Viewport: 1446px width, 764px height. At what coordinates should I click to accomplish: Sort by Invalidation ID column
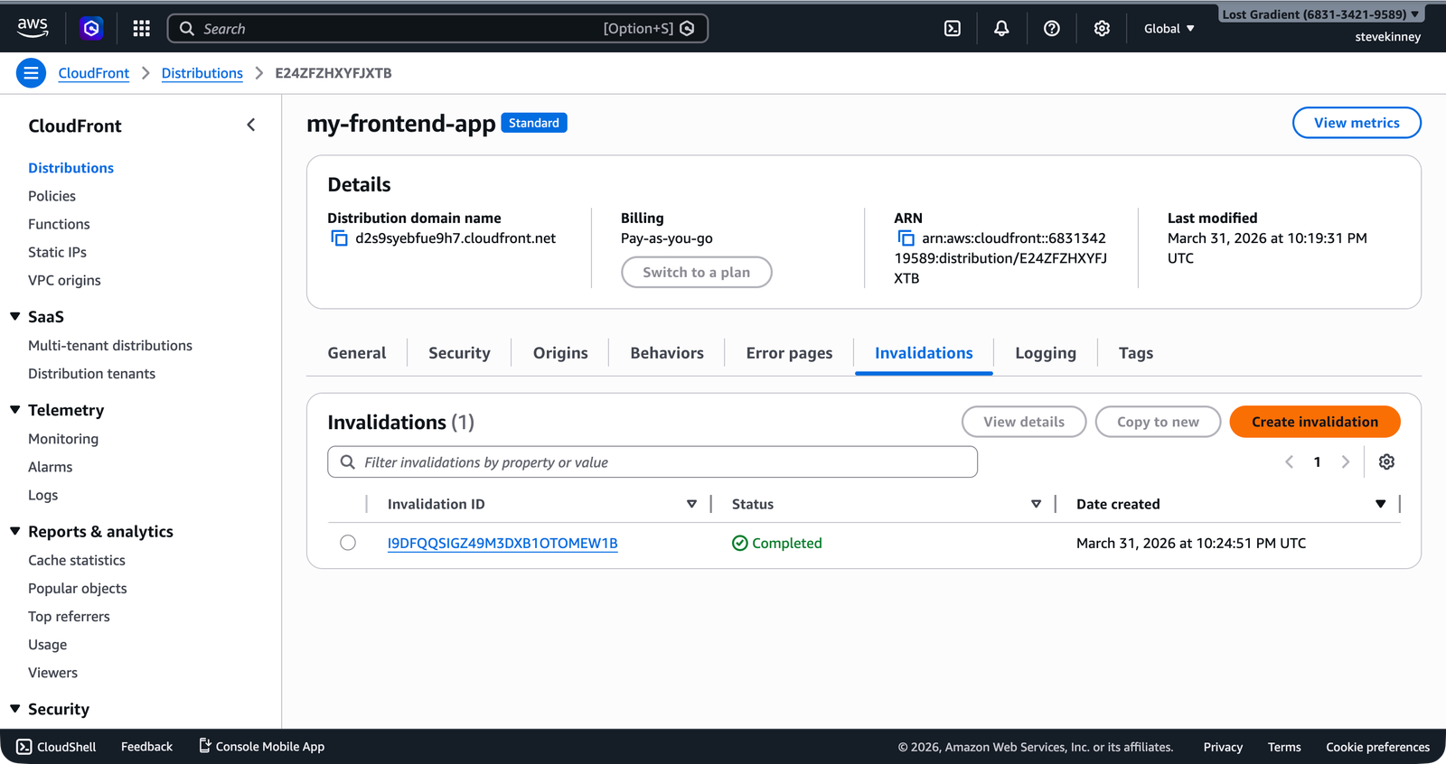click(x=691, y=504)
